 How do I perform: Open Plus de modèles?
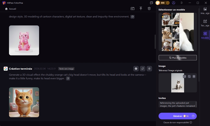coord(177,58)
